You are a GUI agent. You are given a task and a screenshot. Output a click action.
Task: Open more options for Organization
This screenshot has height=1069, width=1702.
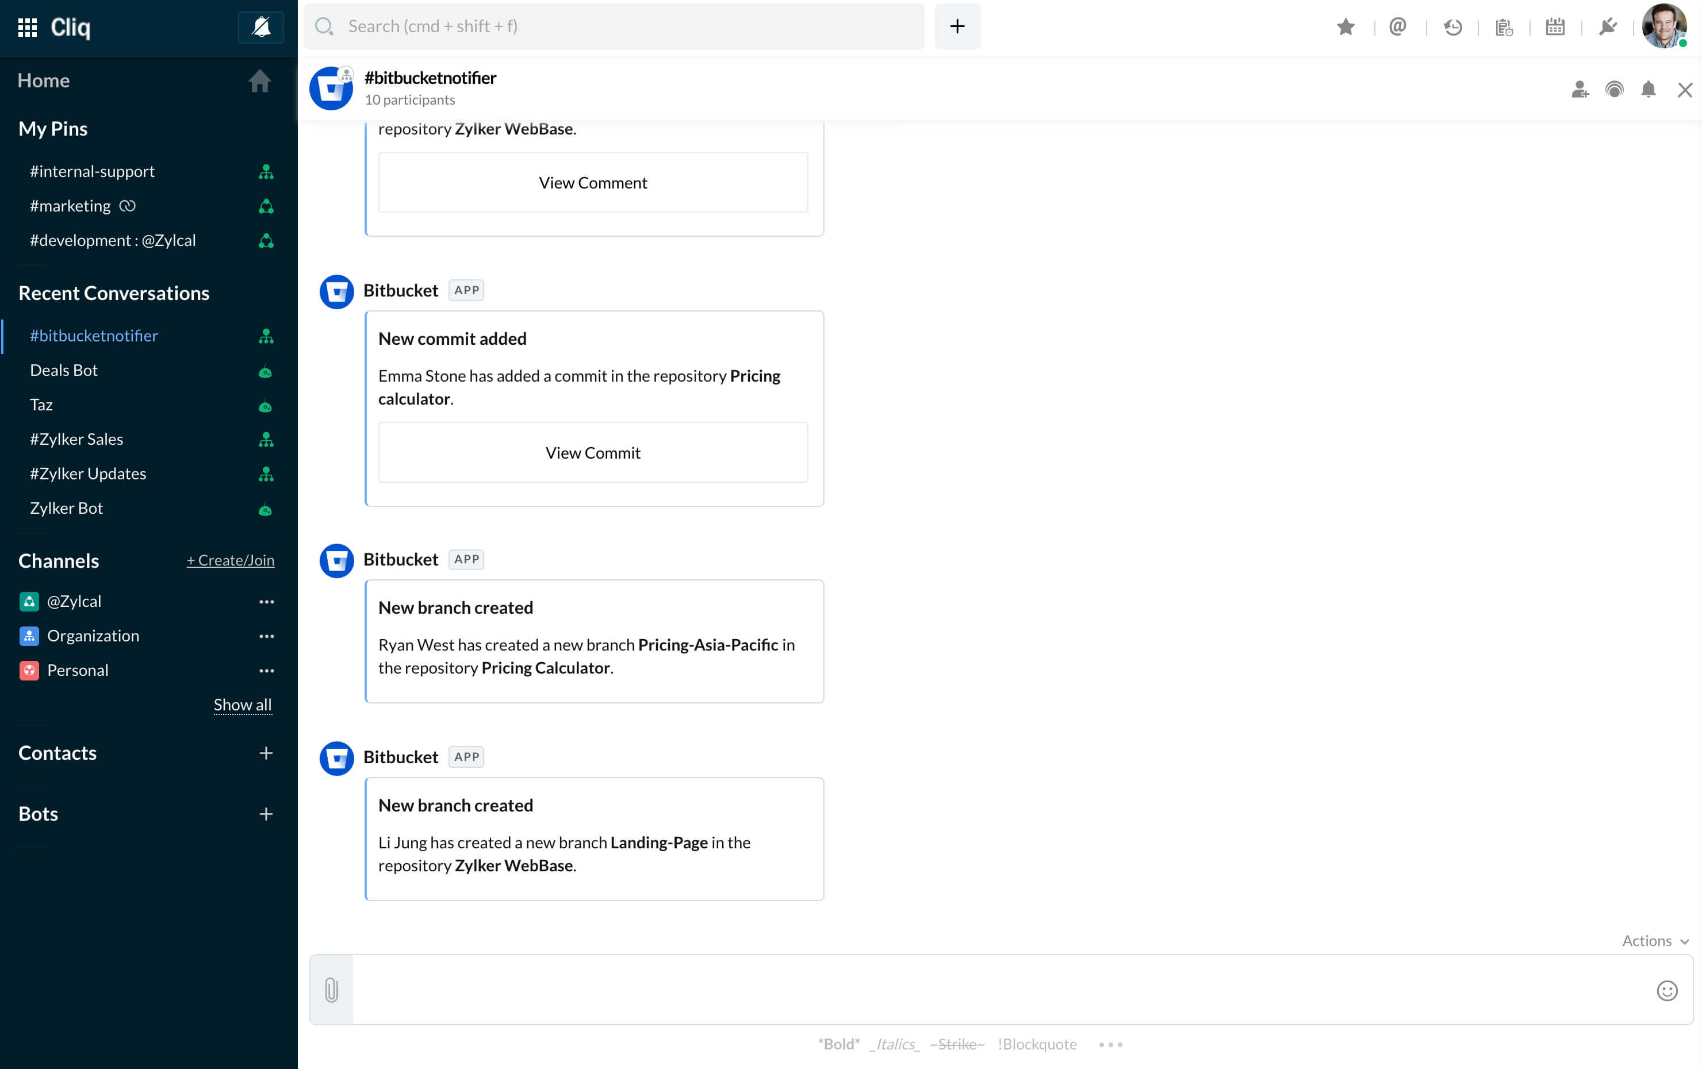pyautogui.click(x=266, y=636)
